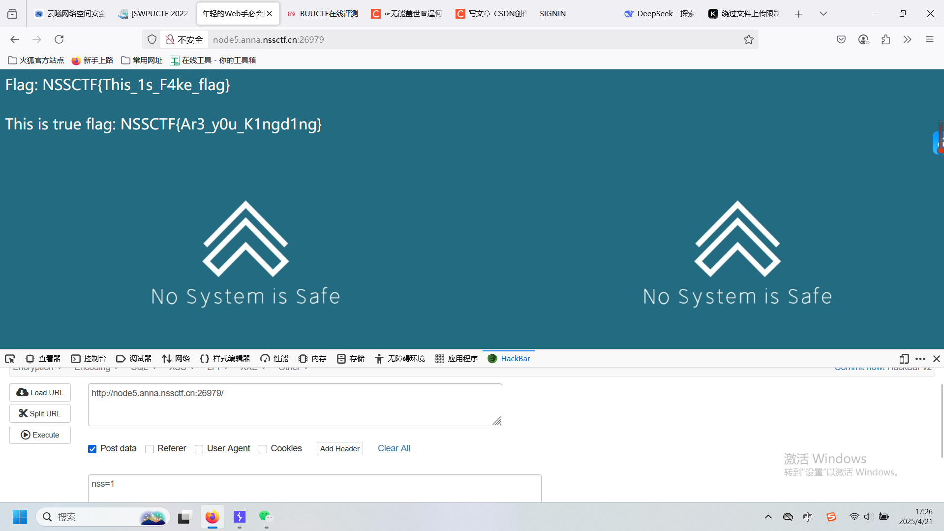Switch to SIGNIN tab

[576, 14]
